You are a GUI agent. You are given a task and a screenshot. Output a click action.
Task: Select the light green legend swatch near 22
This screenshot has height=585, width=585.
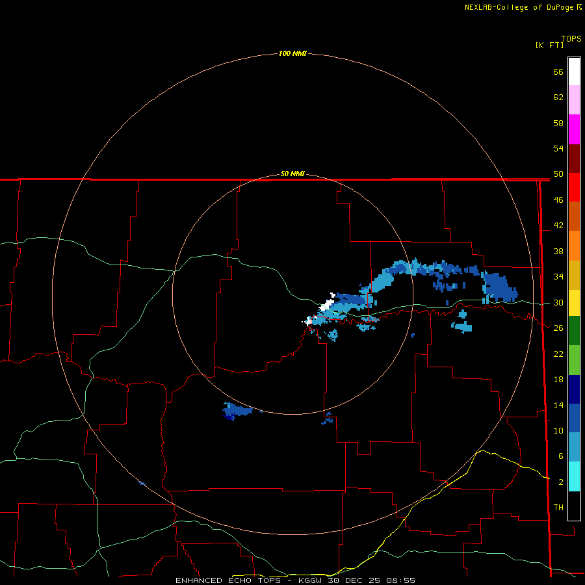pyautogui.click(x=574, y=359)
